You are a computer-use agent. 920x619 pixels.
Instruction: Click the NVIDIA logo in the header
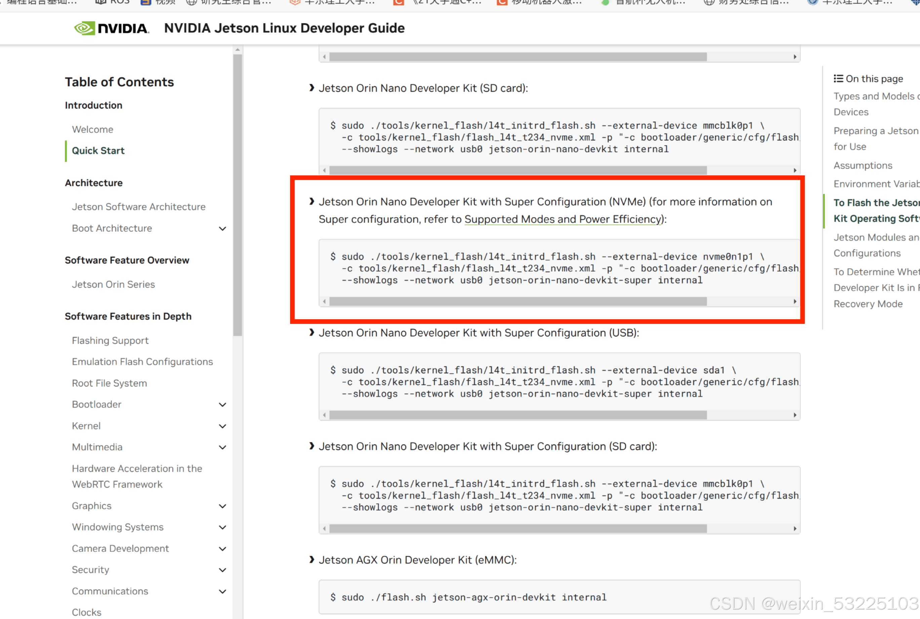[x=112, y=29]
